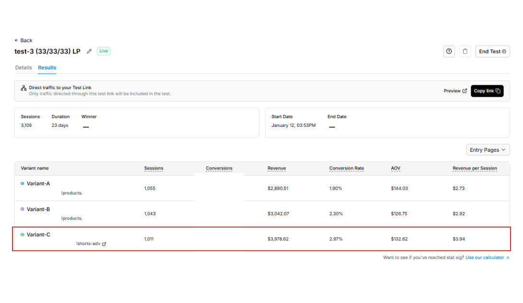The height and width of the screenshot is (303, 523).
Task: Click Variant-C green dot
Action: [x=22, y=235]
